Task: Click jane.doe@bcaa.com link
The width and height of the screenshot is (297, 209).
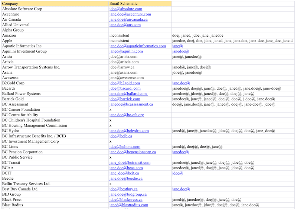Action: click(126, 168)
